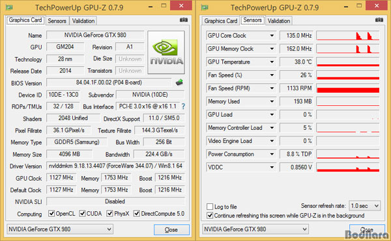Screen dimensions: 391x241
Task: Open the GPU selector dropdown in Sensors window
Action: 255,229
